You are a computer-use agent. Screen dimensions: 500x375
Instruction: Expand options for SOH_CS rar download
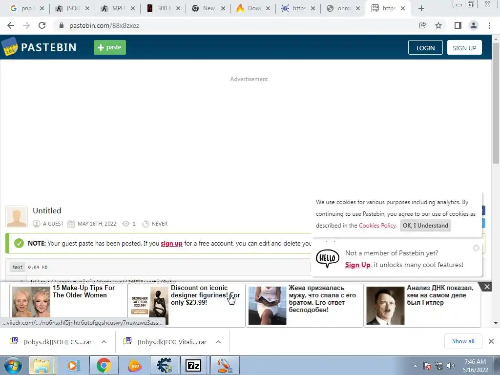click(x=104, y=342)
